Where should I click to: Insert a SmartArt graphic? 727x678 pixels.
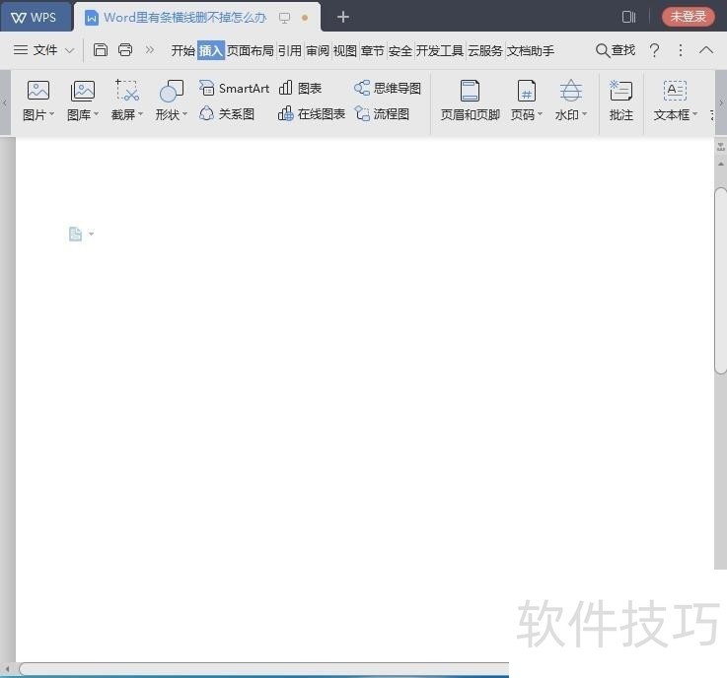(x=234, y=88)
